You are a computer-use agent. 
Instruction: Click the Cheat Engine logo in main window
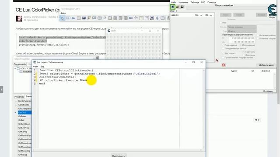(x=272, y=10)
